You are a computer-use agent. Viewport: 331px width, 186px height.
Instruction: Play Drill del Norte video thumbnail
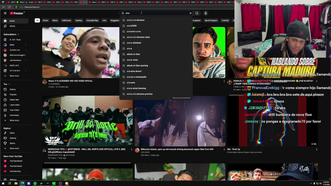(x=87, y=121)
